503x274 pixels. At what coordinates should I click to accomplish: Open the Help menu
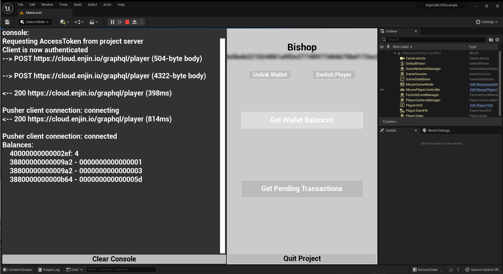click(x=121, y=5)
